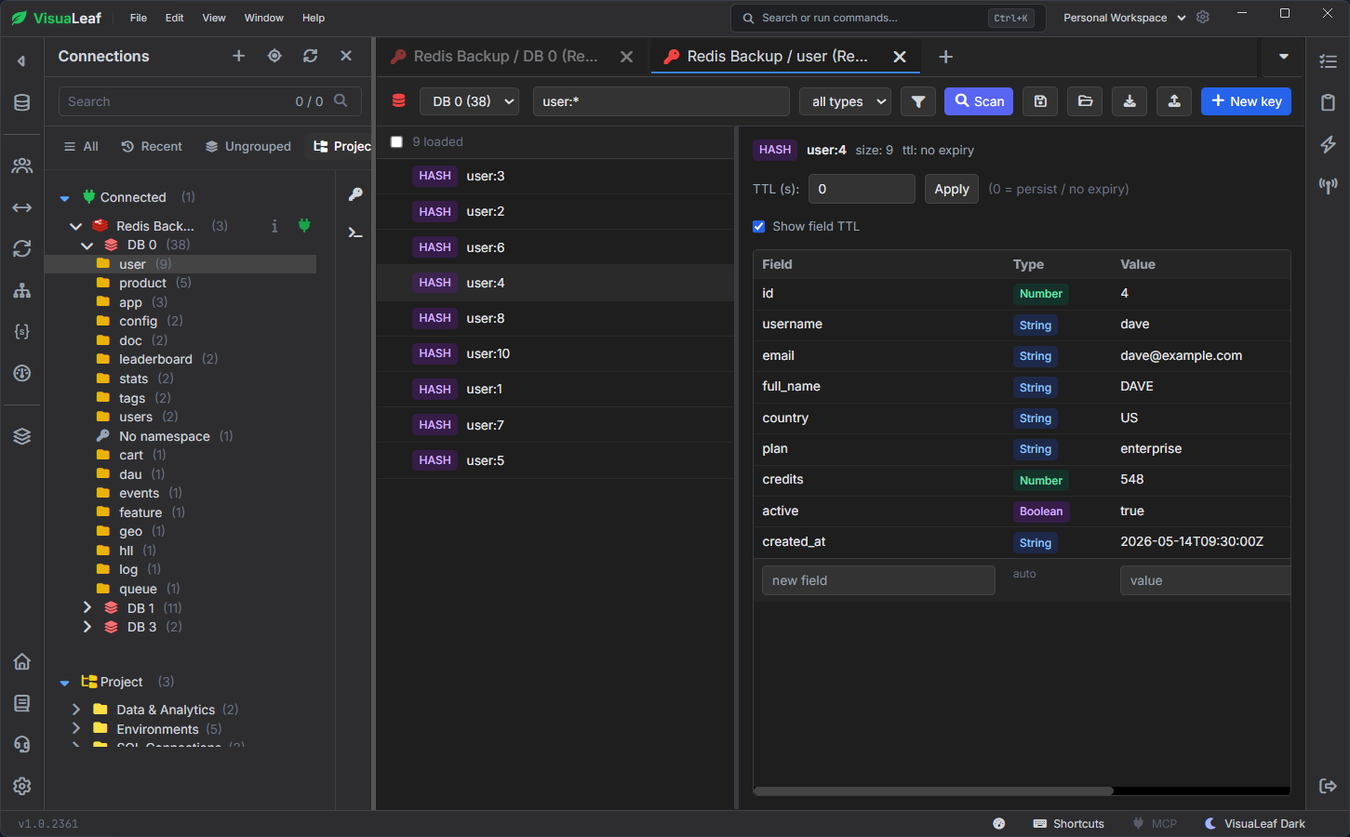Image resolution: width=1350 pixels, height=837 pixels.
Task: Open the users group icon in sidebar
Action: pos(21,166)
